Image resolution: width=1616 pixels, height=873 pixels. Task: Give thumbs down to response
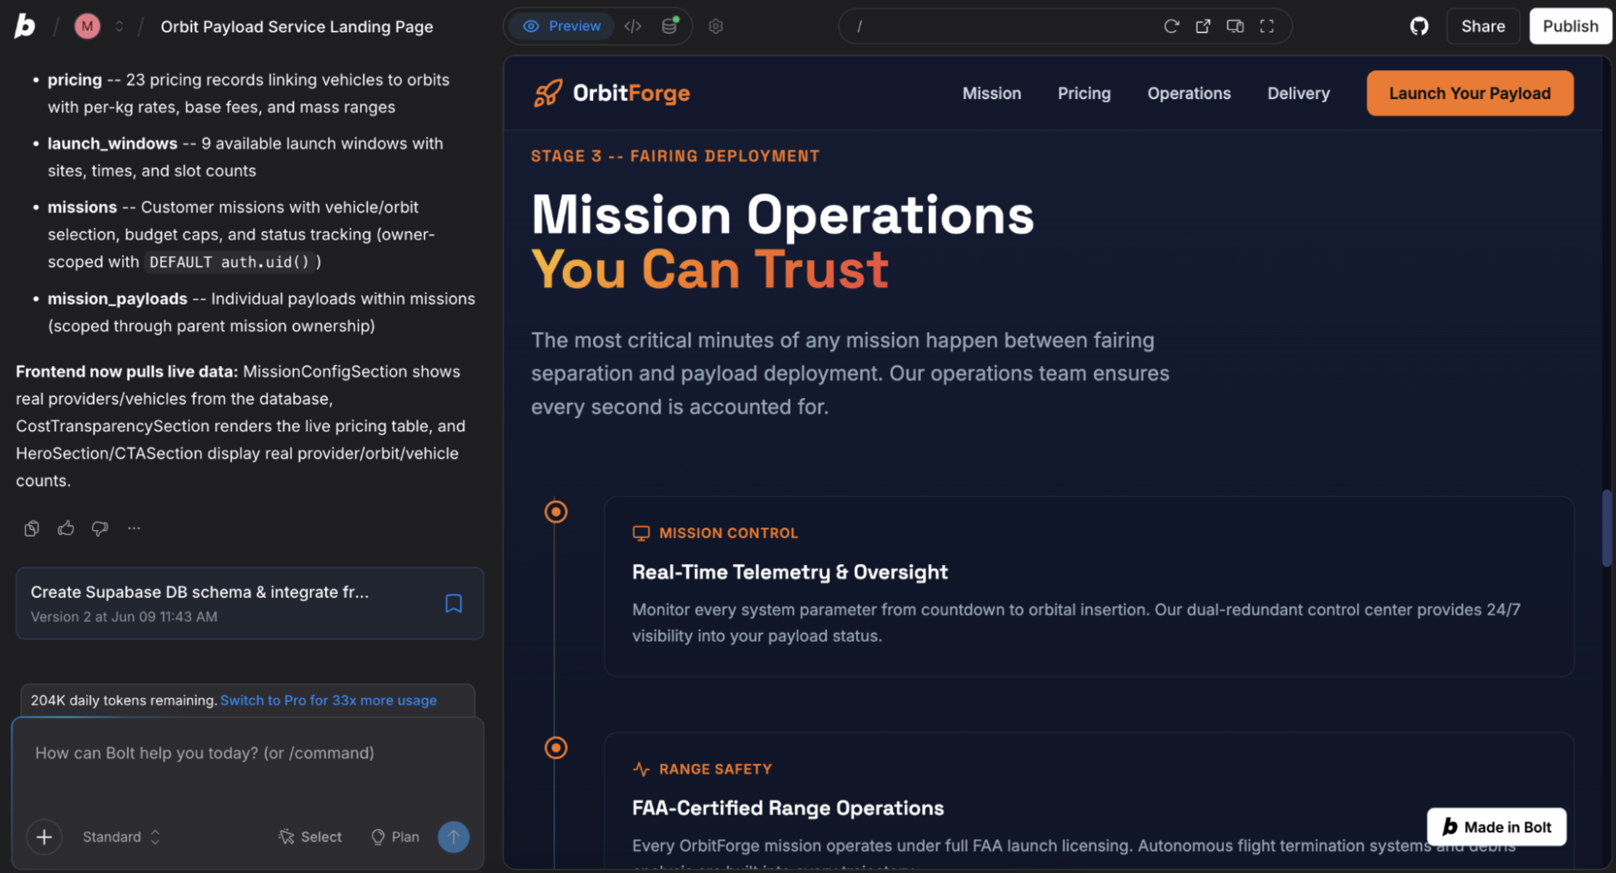point(99,529)
